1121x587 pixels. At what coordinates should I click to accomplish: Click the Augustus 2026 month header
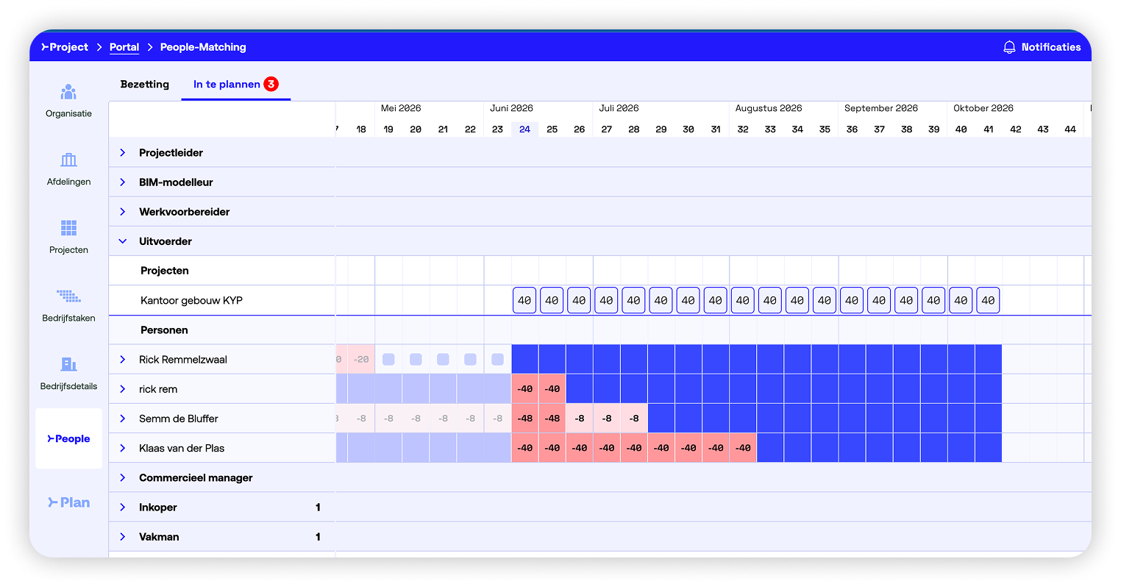(769, 108)
